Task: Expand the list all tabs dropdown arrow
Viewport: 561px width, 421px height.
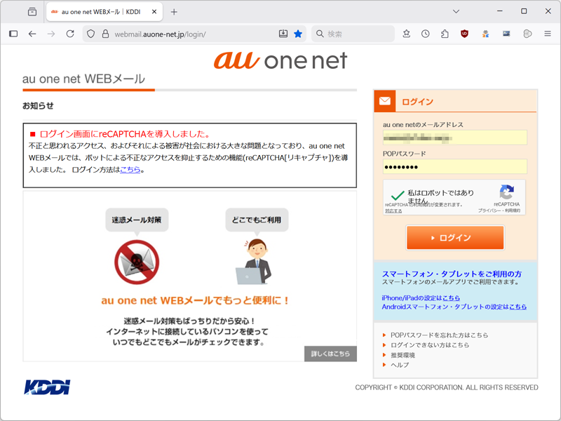Action: (457, 11)
